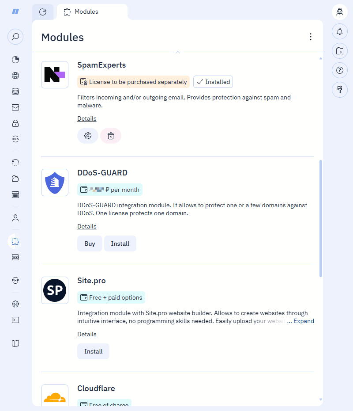The height and width of the screenshot is (411, 353).
Task: Open the DDoS-GUARD Details link
Action: coord(87,226)
